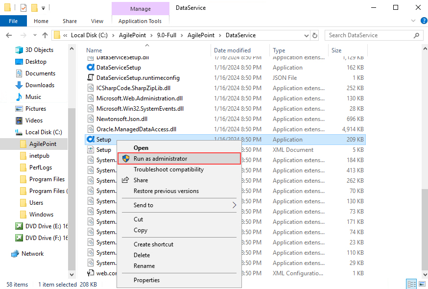Open the View ribbon tab
Viewport: 428px width, 289px height.
[x=97, y=21]
